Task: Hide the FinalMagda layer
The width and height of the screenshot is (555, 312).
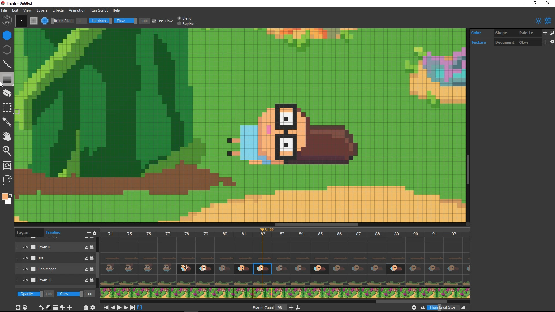Action: pos(25,269)
